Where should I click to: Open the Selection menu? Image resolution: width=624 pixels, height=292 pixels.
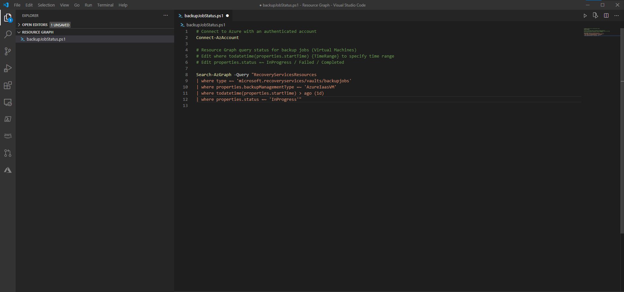click(46, 5)
